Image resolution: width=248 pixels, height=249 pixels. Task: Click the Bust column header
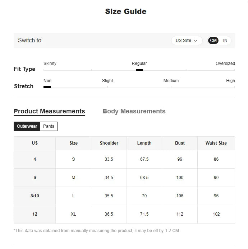click(x=180, y=143)
